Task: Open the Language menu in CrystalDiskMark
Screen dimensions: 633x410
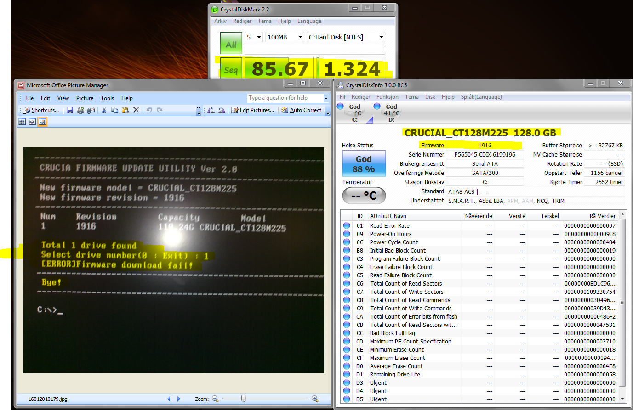Action: pos(309,21)
